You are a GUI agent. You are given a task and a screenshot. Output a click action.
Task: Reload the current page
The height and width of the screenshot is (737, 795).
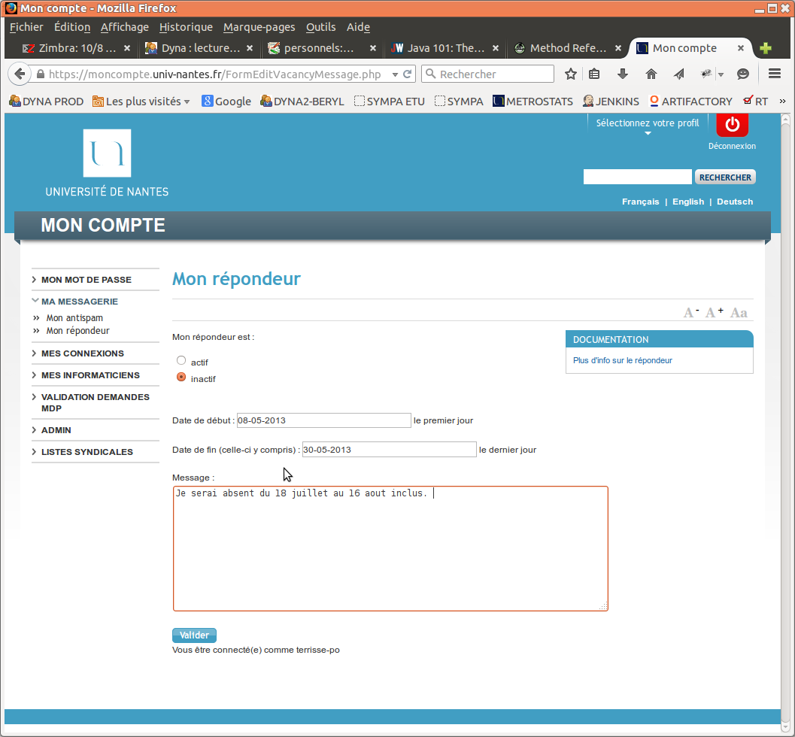tap(406, 74)
